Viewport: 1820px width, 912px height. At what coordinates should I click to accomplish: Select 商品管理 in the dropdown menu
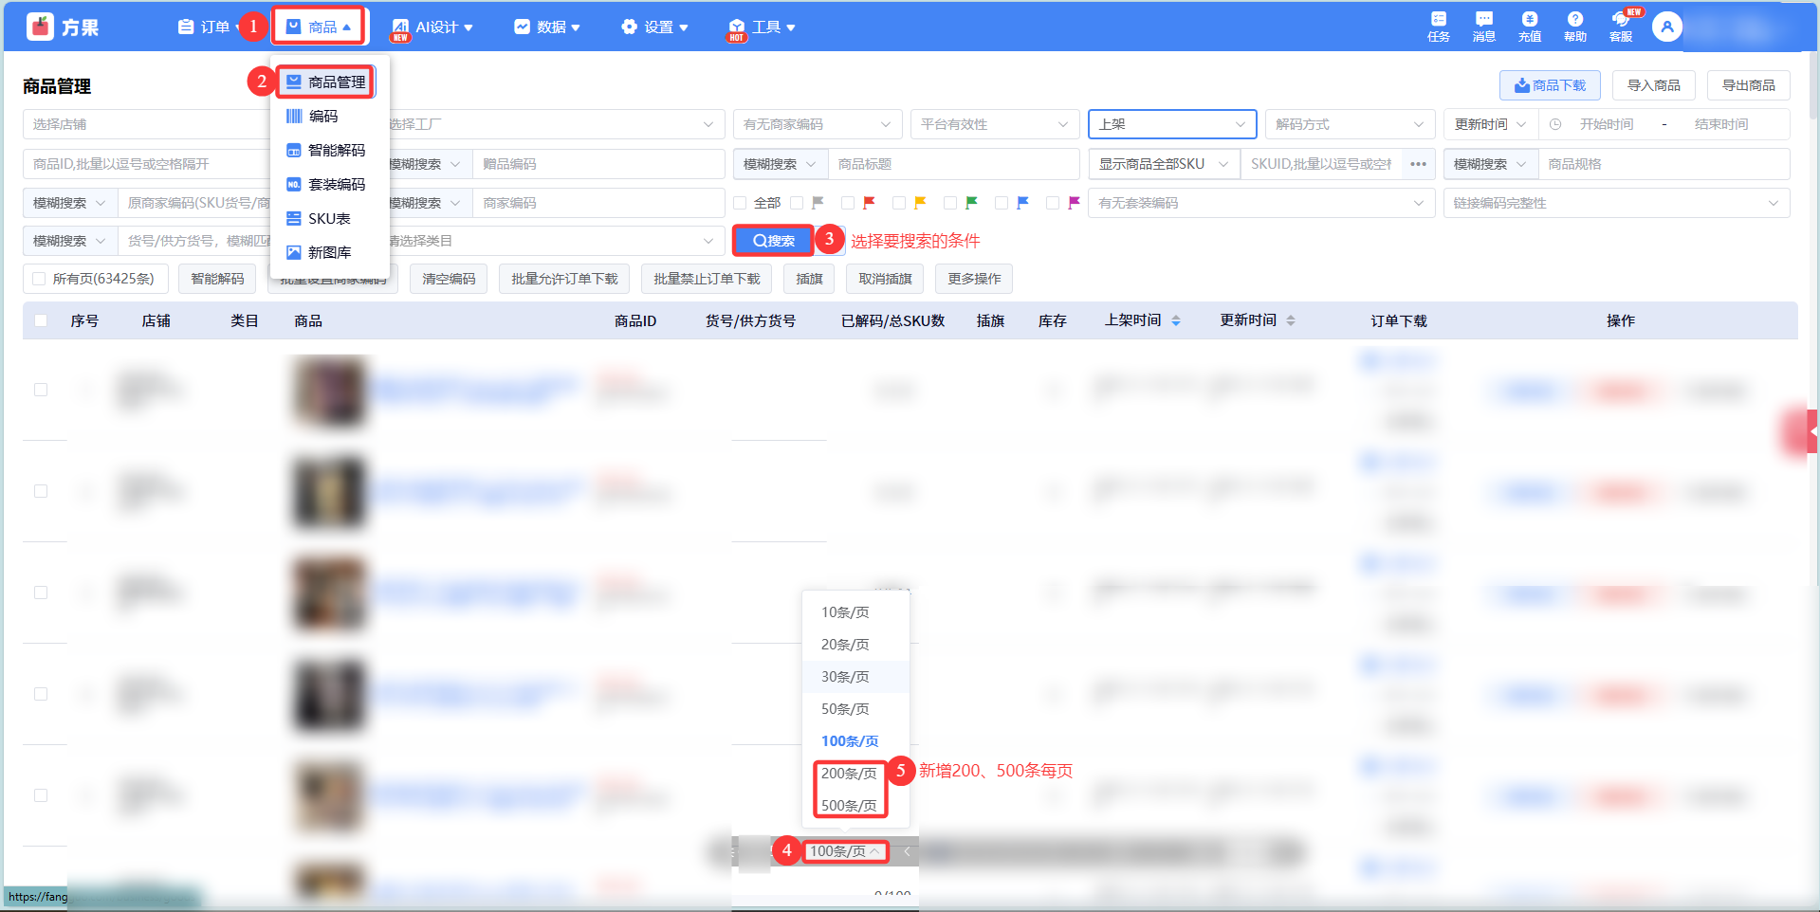[x=326, y=82]
